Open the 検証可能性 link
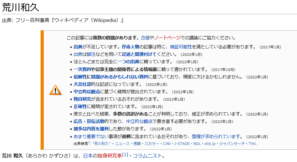The image size is (297, 162). coord(181,47)
